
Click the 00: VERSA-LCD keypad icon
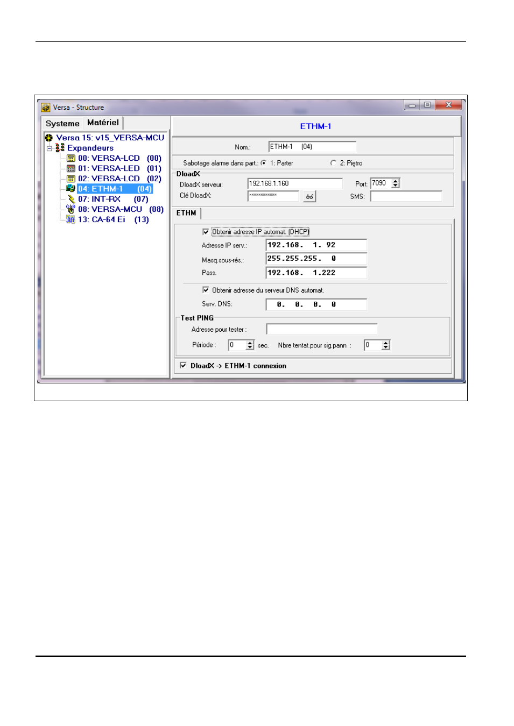[71, 158]
